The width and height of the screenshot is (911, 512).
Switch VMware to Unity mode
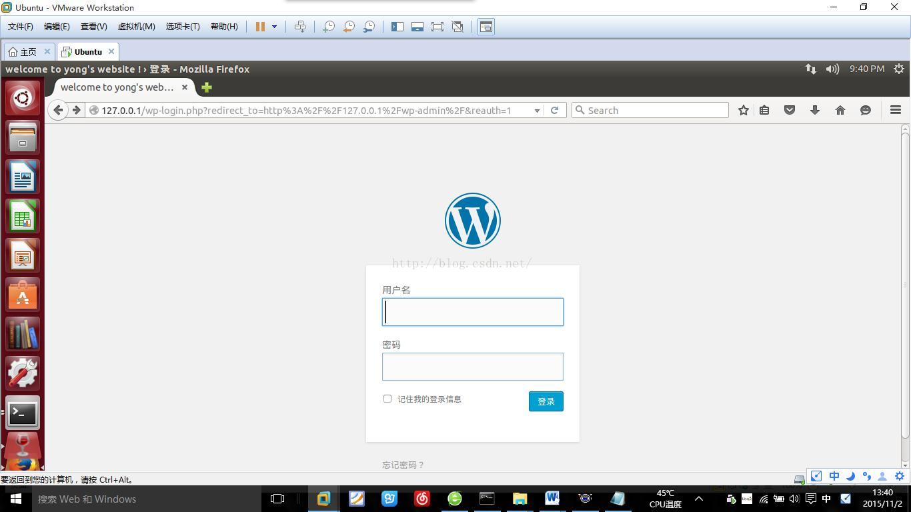(458, 27)
